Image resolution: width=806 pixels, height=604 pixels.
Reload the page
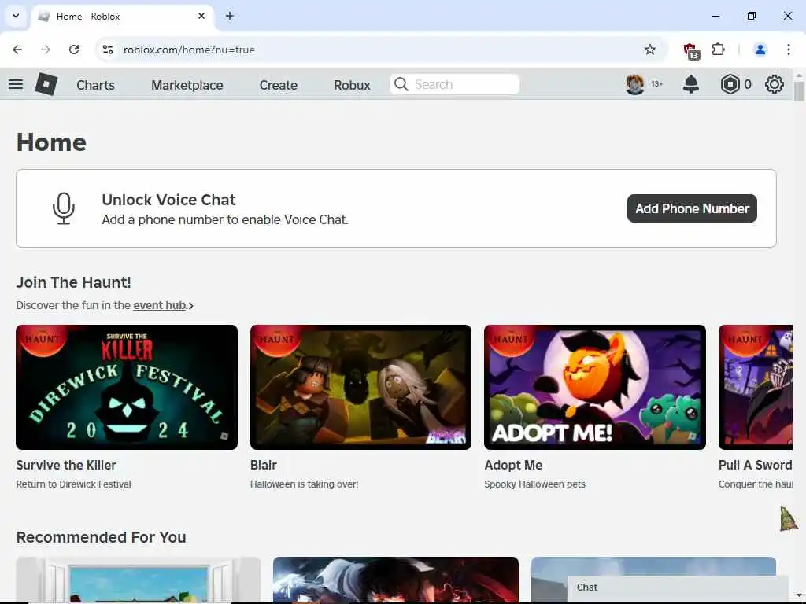(x=74, y=50)
